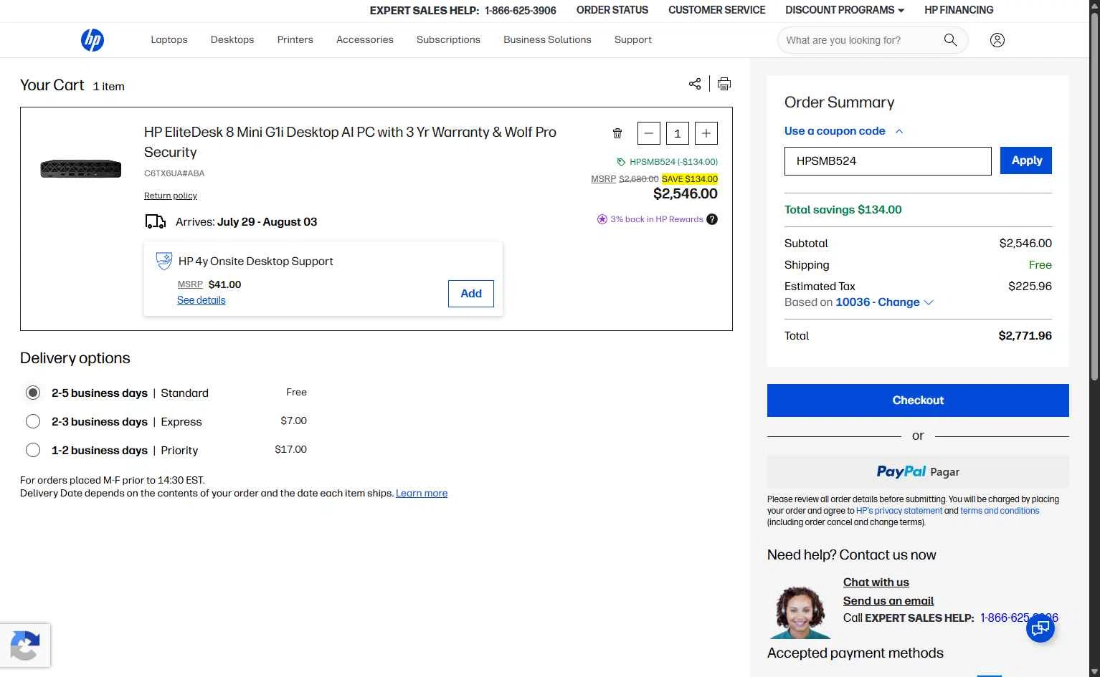
Task: Click the HP Onsite Support shield icon
Action: click(x=164, y=261)
